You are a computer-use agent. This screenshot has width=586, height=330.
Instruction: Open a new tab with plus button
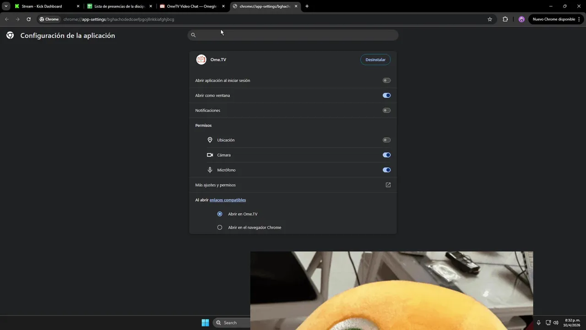click(x=307, y=6)
